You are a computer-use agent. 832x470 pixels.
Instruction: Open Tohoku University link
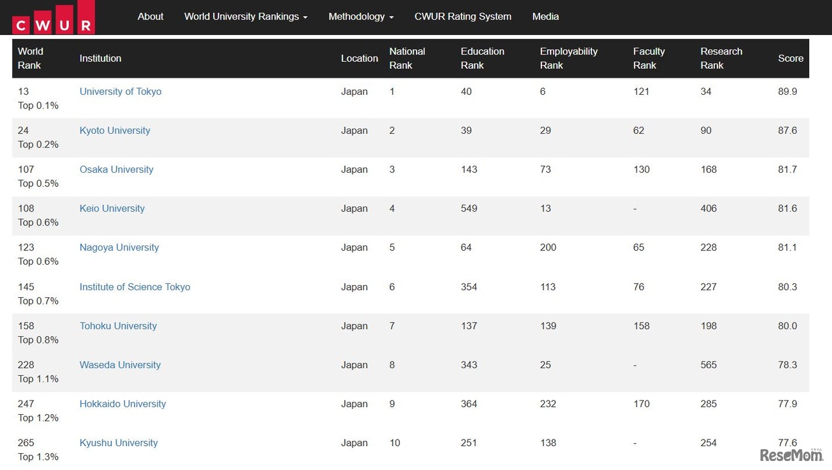tap(118, 326)
